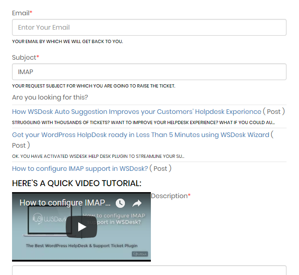Click the Email field label
The width and height of the screenshot is (299, 275).
point(22,13)
